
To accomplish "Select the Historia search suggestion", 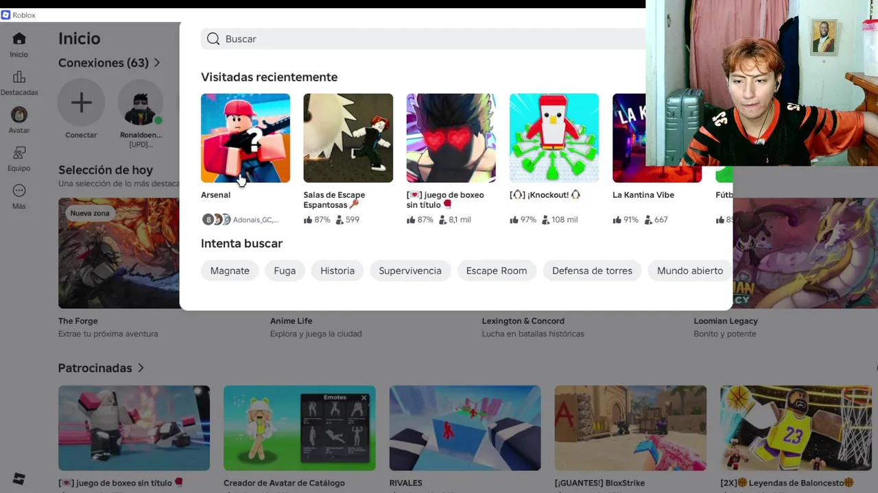I will pos(337,270).
